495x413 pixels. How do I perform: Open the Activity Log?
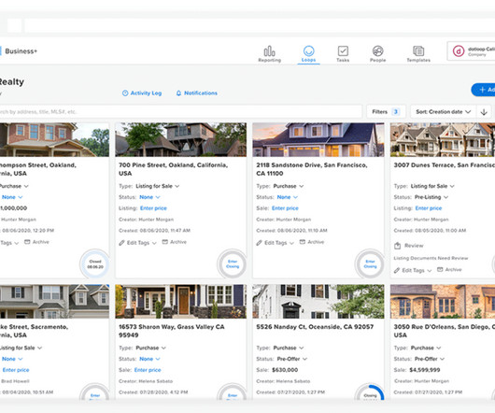[142, 93]
